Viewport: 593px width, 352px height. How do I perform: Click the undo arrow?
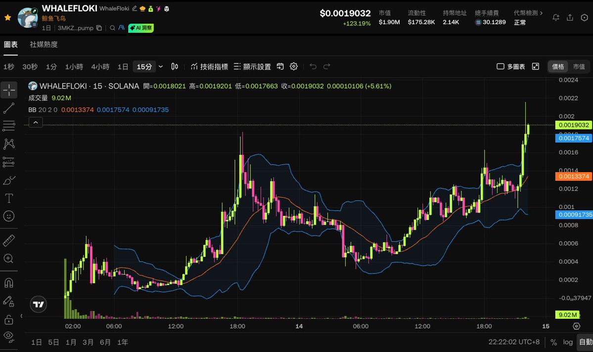(x=313, y=67)
